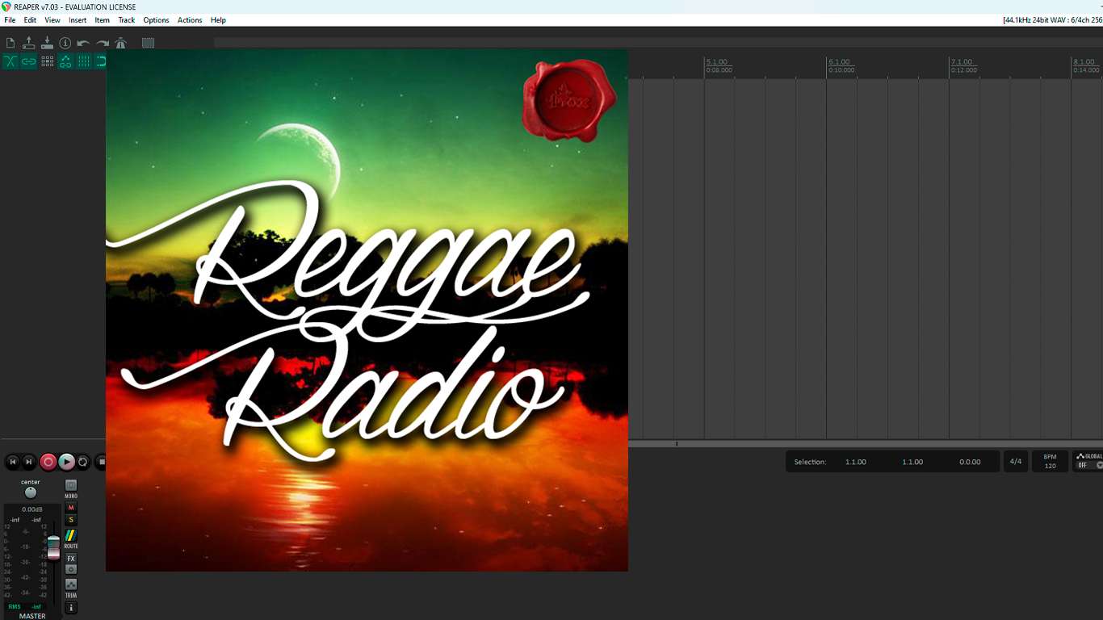Click the master pan knob labeled center
The image size is (1103, 620).
pos(31,492)
